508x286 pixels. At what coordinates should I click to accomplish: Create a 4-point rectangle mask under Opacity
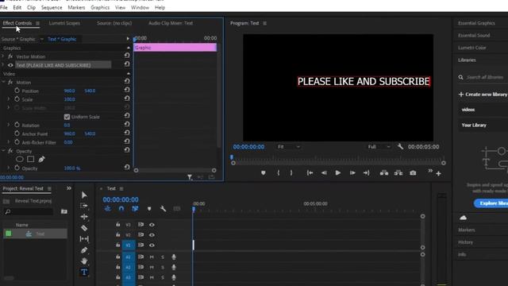[x=30, y=159]
